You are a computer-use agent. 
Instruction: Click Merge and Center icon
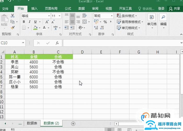point(85,22)
